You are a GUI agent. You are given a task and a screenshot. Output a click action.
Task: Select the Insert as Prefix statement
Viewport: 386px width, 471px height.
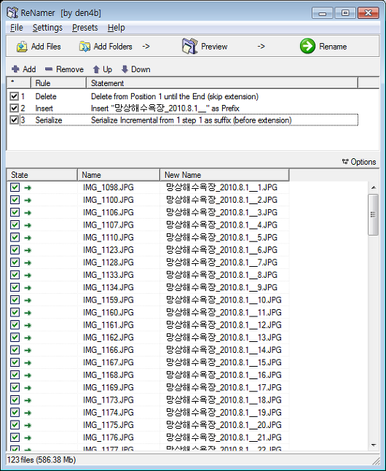[165, 108]
